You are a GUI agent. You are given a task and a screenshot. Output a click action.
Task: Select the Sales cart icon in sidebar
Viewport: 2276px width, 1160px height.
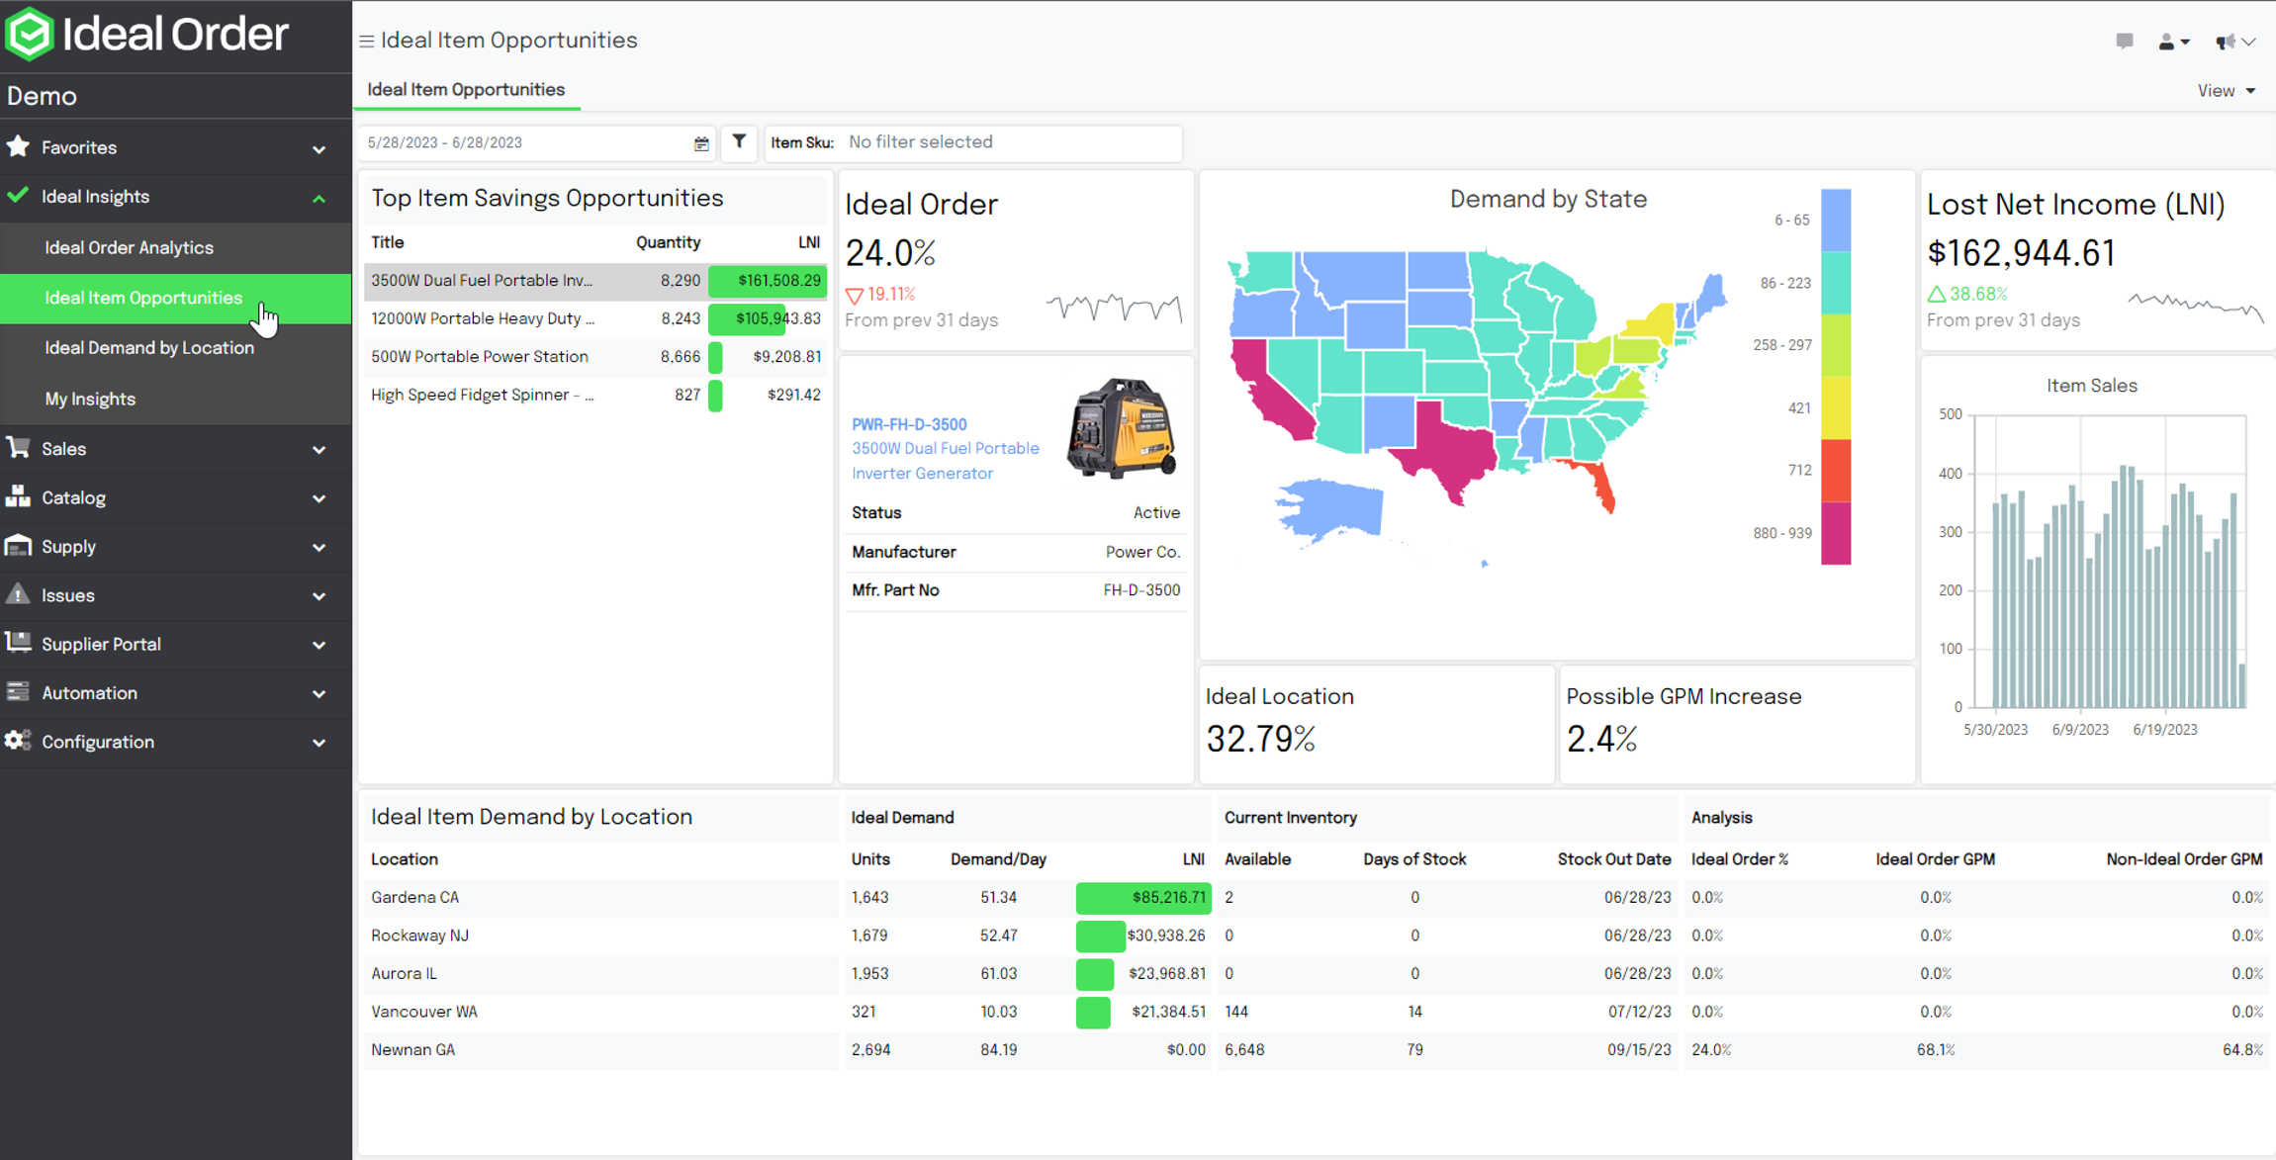(18, 448)
